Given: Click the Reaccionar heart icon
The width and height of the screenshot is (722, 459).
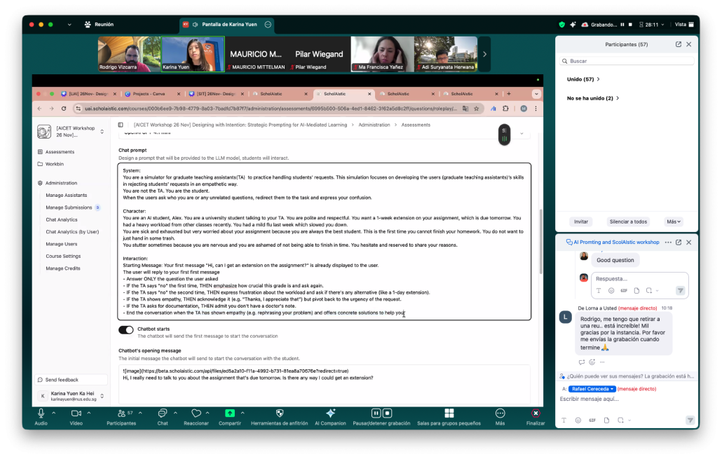Looking at the screenshot, I should [x=196, y=413].
